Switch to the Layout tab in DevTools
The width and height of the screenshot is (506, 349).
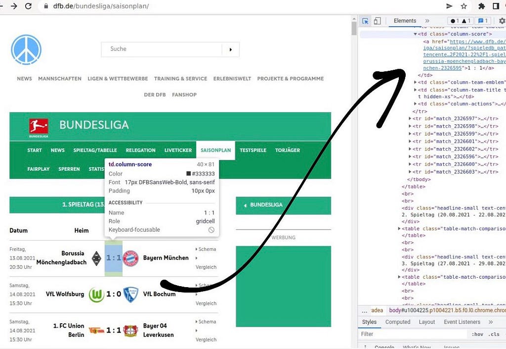pyautogui.click(x=426, y=322)
